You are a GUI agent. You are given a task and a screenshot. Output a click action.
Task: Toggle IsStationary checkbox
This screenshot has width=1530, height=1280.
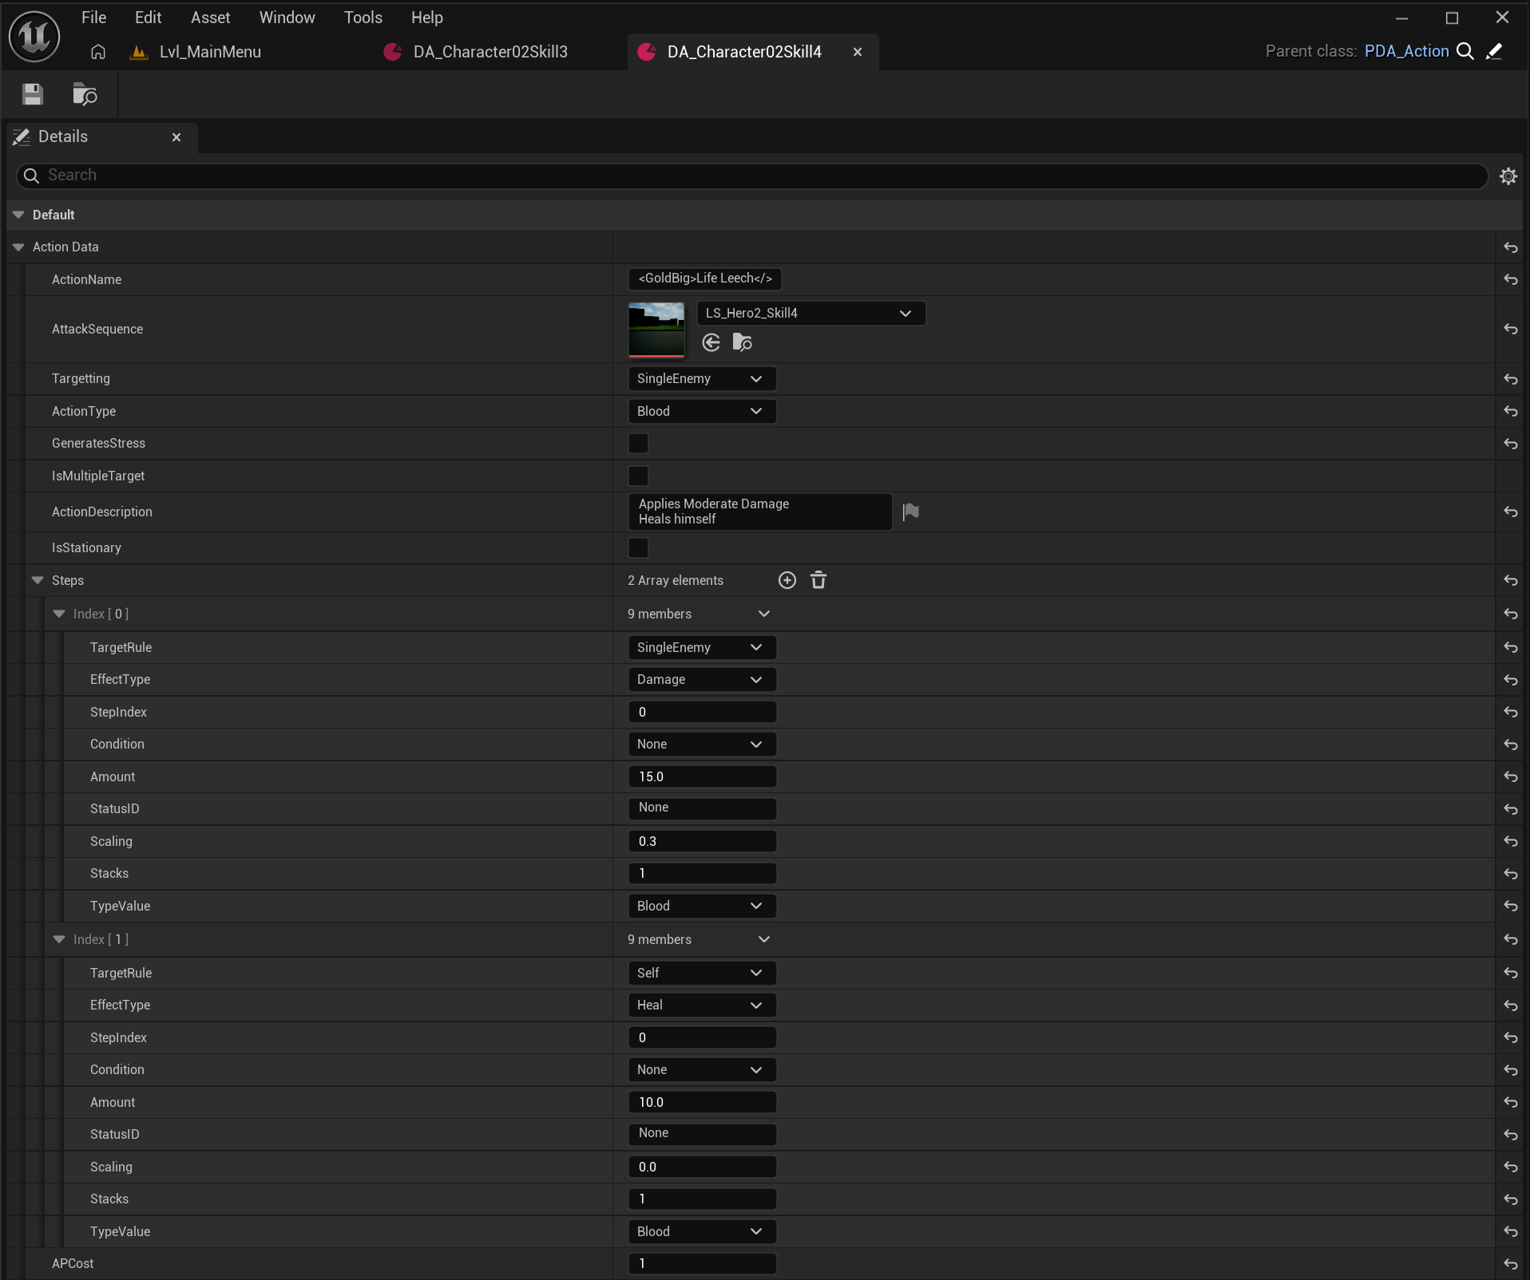[x=638, y=547]
